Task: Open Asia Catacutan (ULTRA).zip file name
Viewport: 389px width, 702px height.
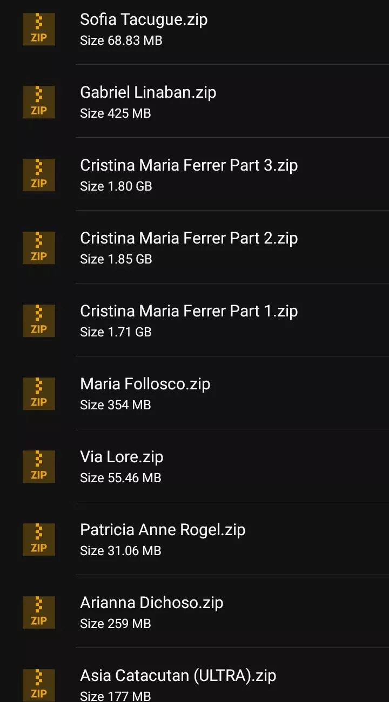Action: point(178,676)
